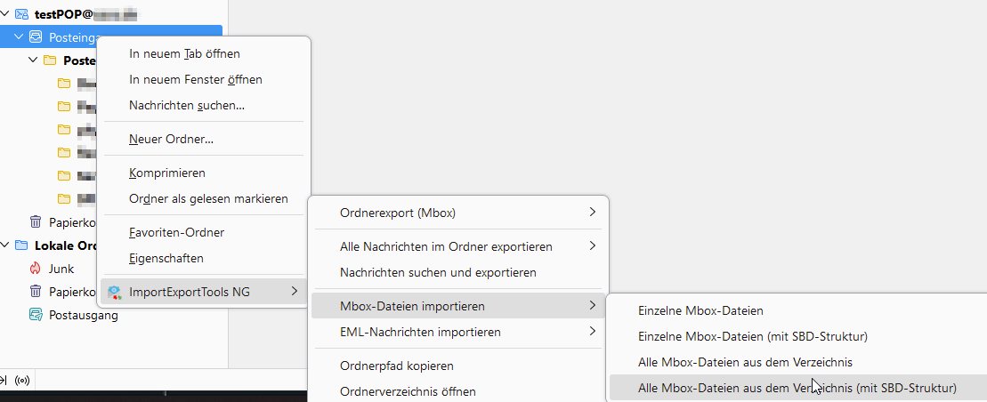Click Ordnerpfad kopieren
Screen dimensions: 987x402
(x=397, y=366)
